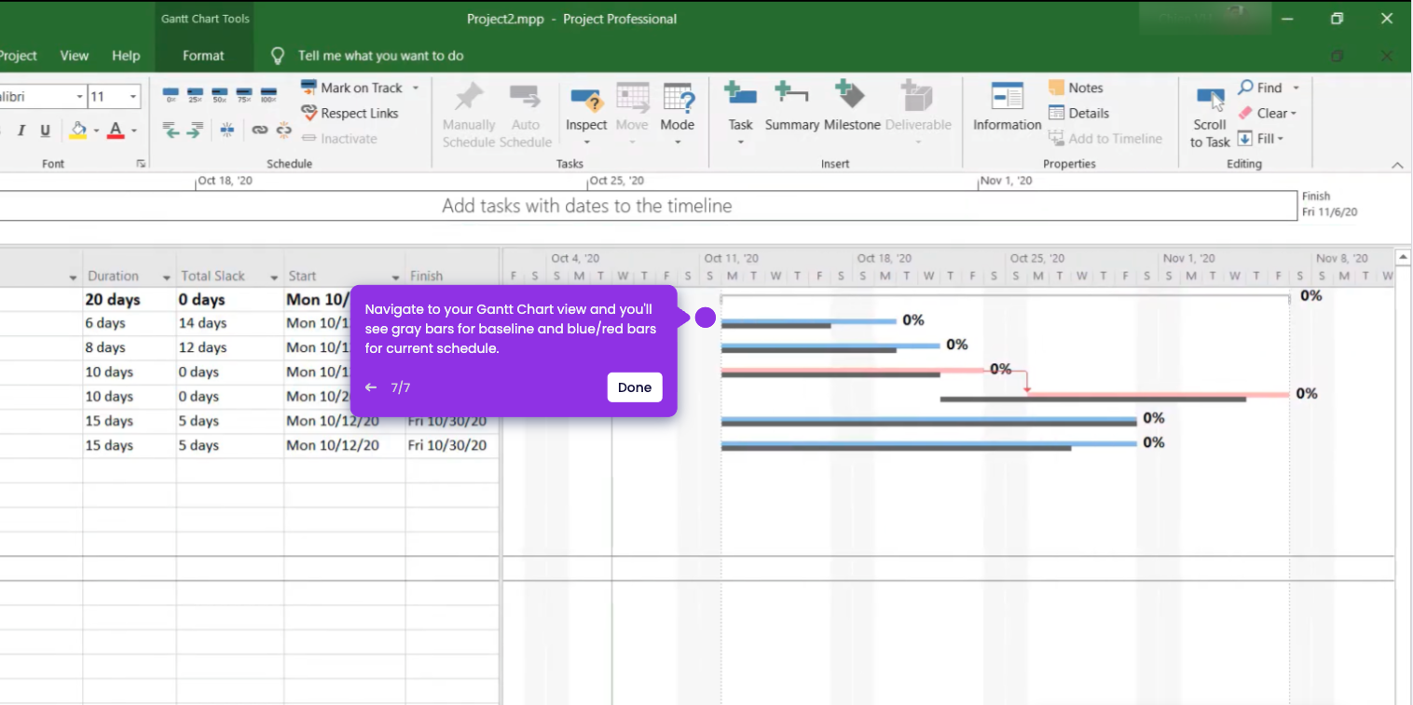Toggle underline formatting
The image size is (1413, 705).
coord(45,130)
